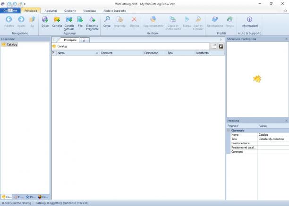Screen dimensions: 289x206
Task: Switch to the last bottom panel tab
Action: coord(43,197)
